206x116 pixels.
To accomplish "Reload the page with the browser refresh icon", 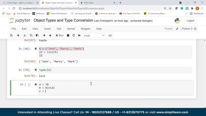I will click(x=14, y=8).
